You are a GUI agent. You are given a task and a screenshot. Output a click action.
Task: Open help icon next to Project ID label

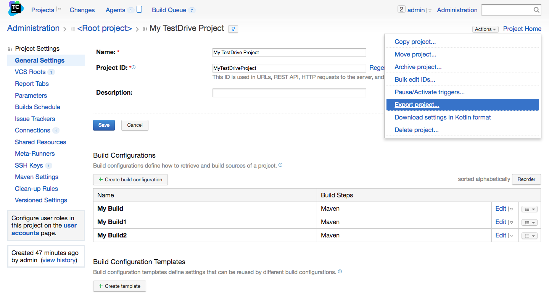click(134, 68)
